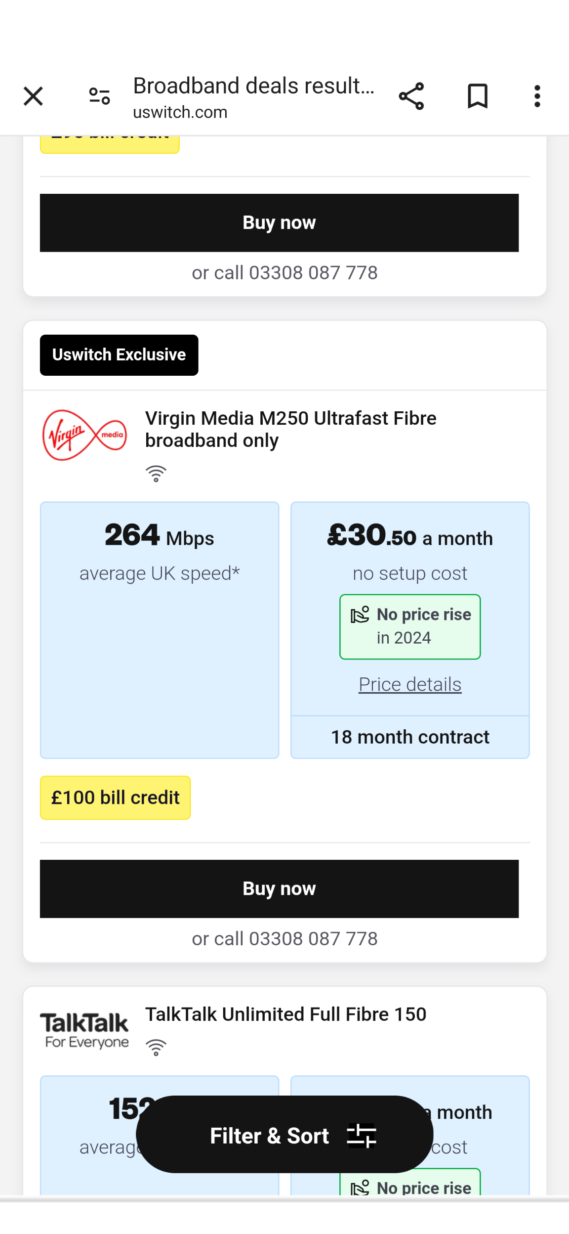Tap the wifi icon under TalkTalk deal
This screenshot has height=1234, width=569.
[x=156, y=1047]
